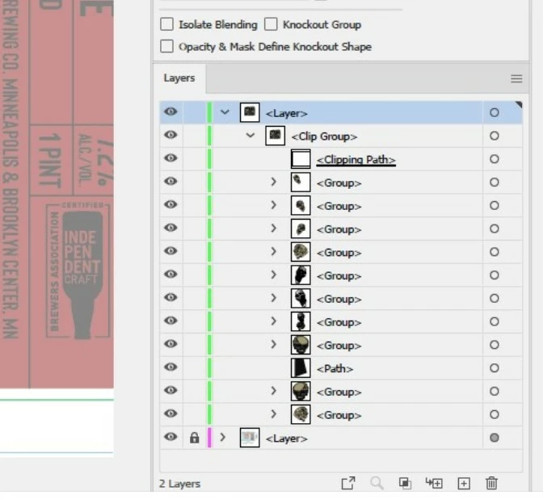Click target circle of selected top Layer
543x499 pixels.
click(x=495, y=112)
